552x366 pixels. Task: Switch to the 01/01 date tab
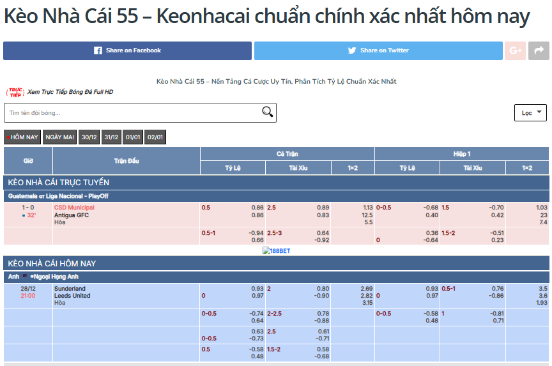tap(133, 137)
